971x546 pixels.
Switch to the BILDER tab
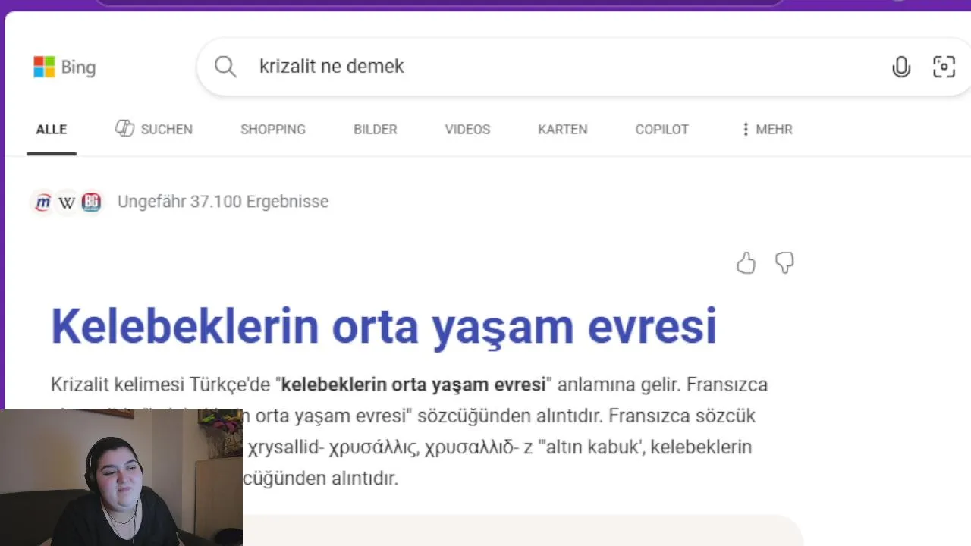click(x=376, y=130)
